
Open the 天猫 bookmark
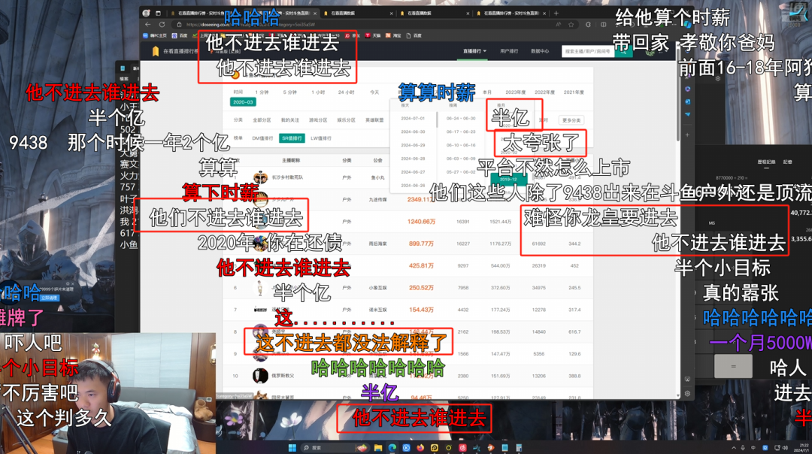[373, 36]
